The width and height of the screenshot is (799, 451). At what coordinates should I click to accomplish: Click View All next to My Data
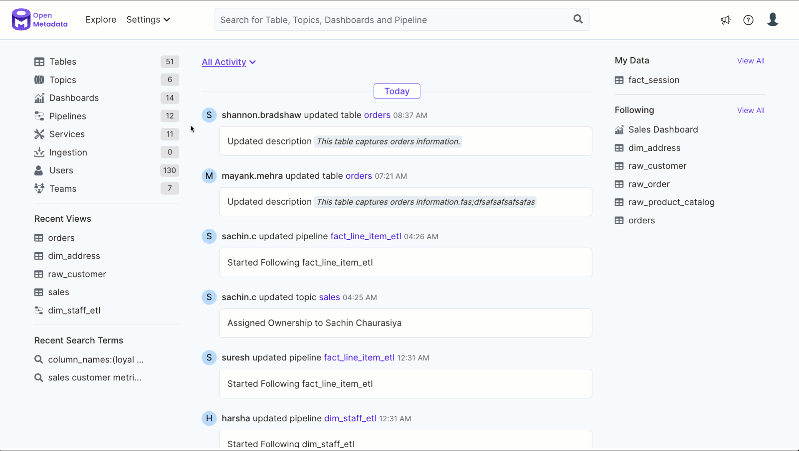click(750, 61)
